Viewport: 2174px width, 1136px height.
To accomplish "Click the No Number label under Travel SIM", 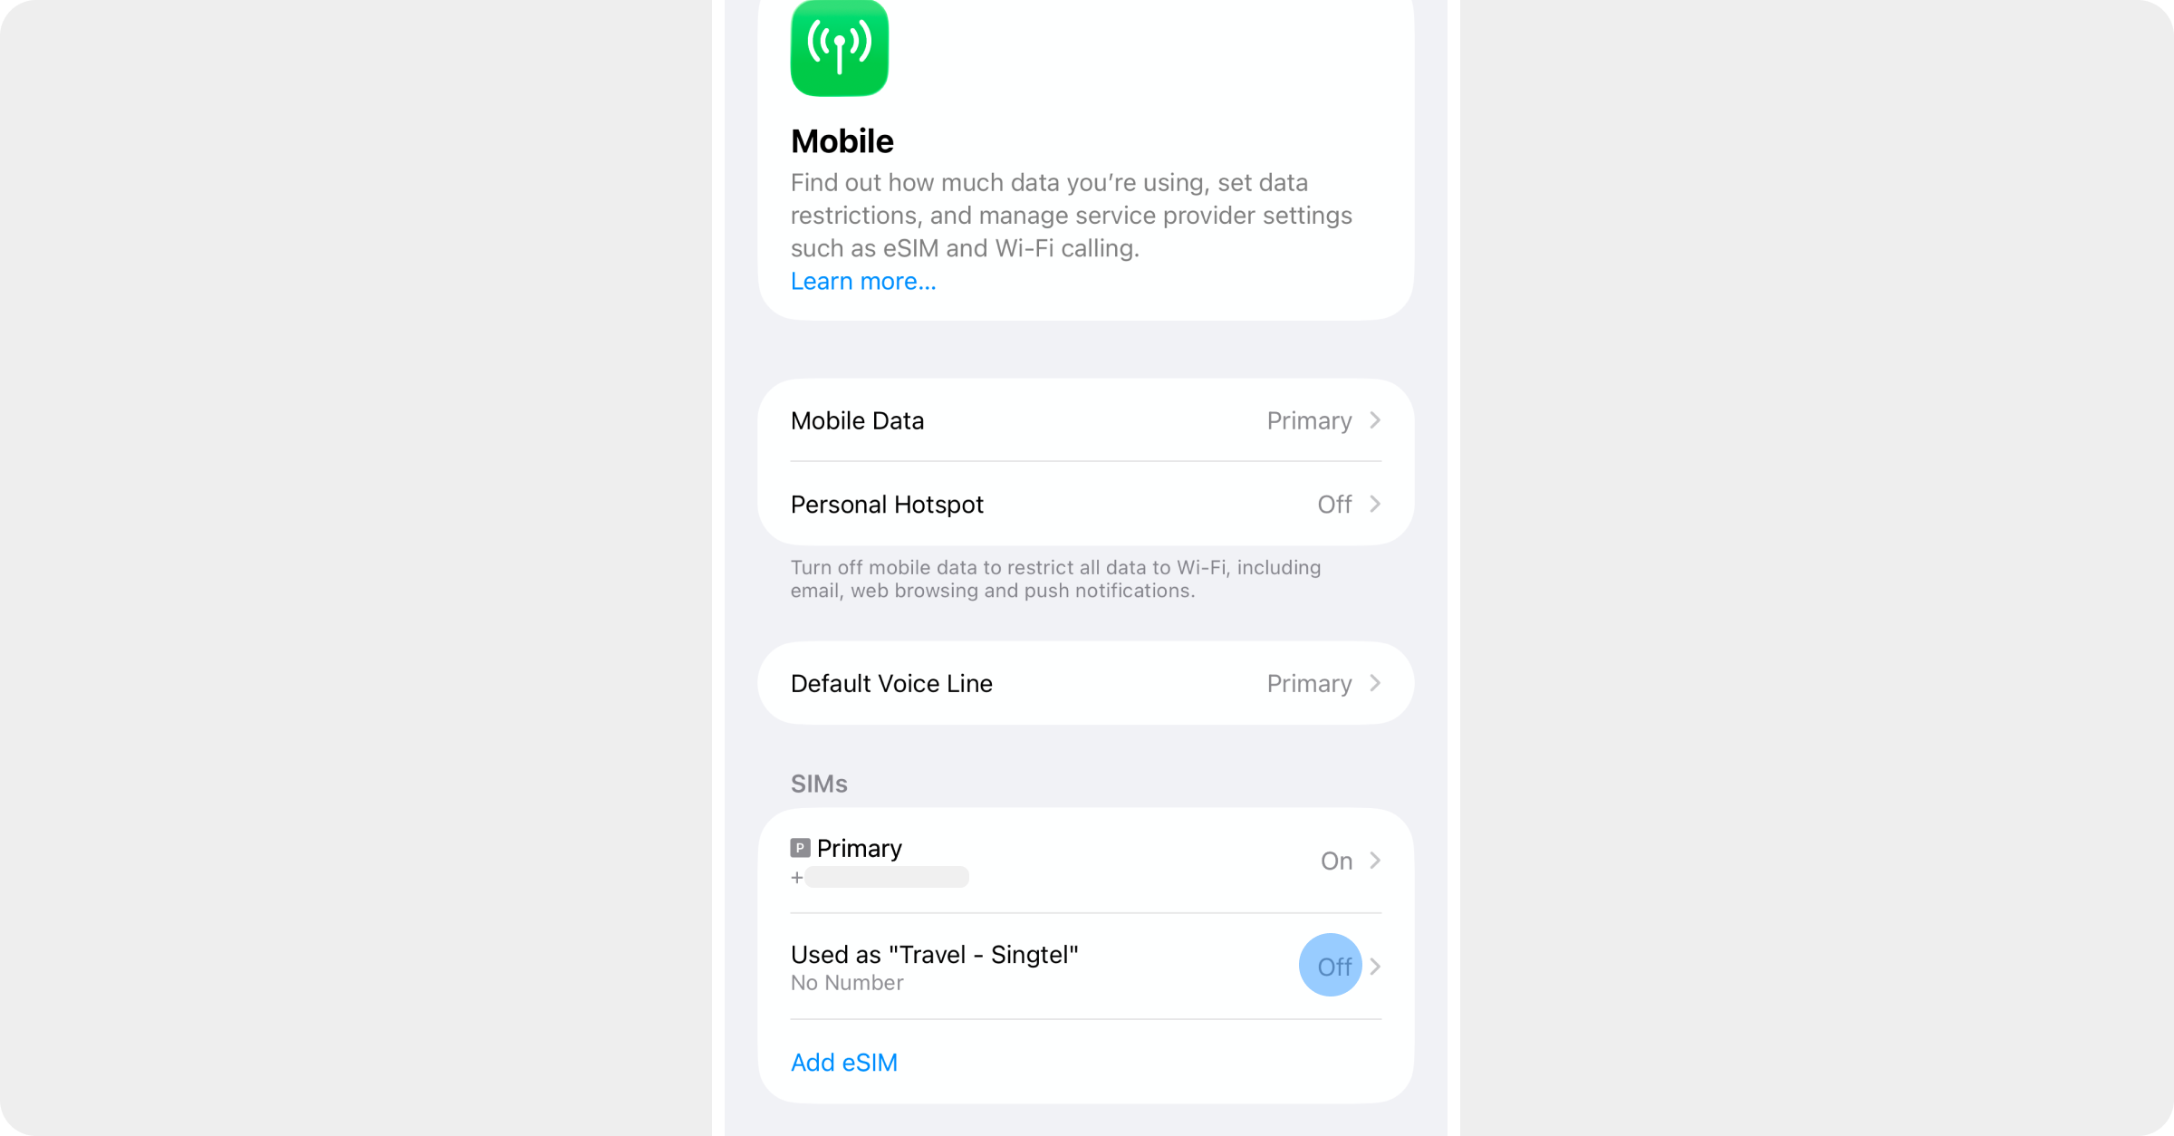I will click(x=847, y=983).
